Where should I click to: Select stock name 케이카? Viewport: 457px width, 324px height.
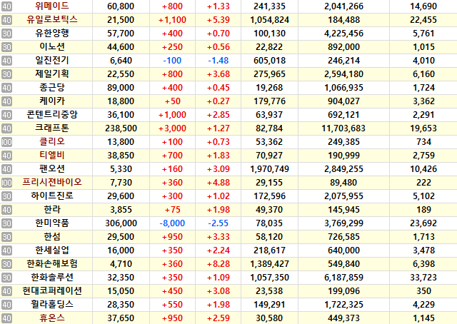[x=52, y=101]
